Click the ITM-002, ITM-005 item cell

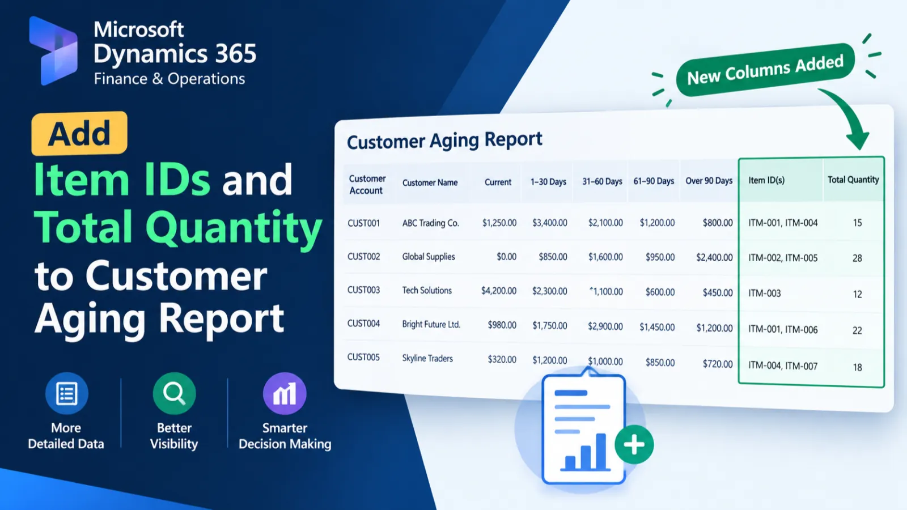point(783,258)
